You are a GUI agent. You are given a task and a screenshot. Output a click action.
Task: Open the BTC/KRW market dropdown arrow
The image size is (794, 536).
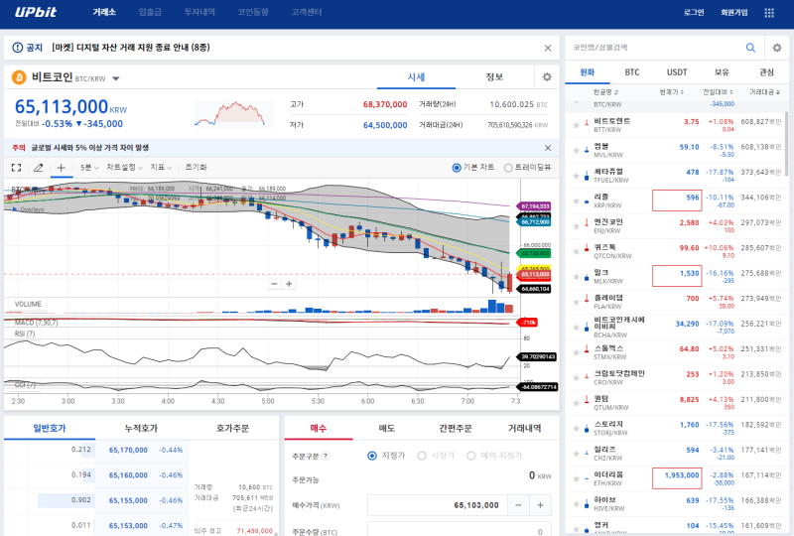pos(116,78)
